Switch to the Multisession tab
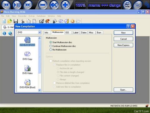The height and width of the screenshot is (113, 150). point(58,32)
